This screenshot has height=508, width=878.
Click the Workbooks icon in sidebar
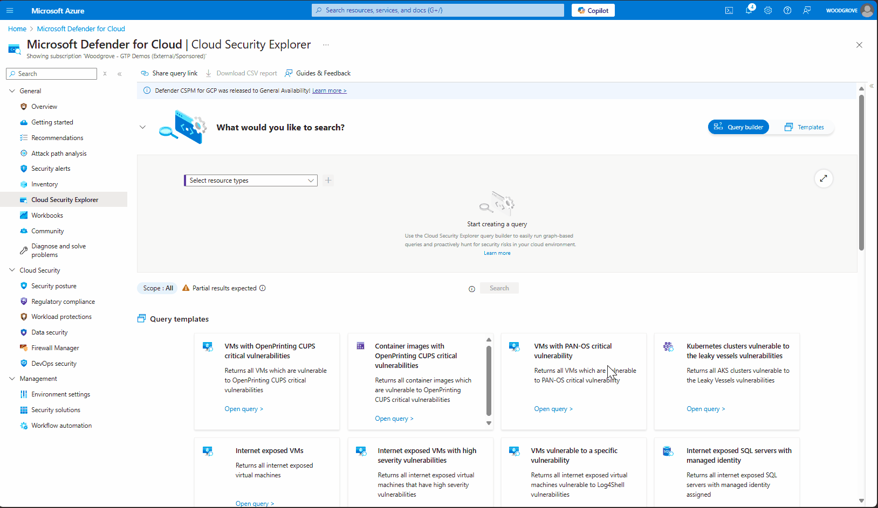(x=24, y=215)
